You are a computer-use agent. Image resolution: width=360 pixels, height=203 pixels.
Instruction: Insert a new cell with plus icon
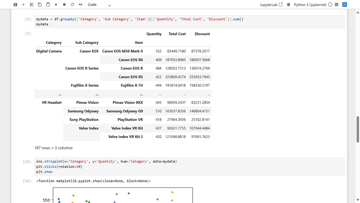click(x=24, y=5)
